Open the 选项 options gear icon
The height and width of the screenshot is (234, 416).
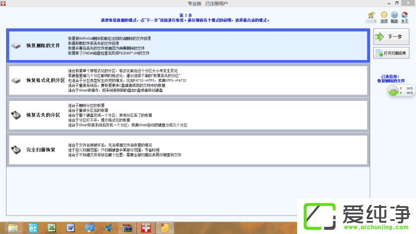tap(384, 17)
